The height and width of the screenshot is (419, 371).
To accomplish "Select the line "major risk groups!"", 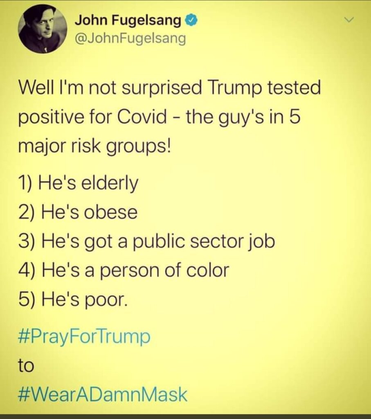I will coord(94,147).
